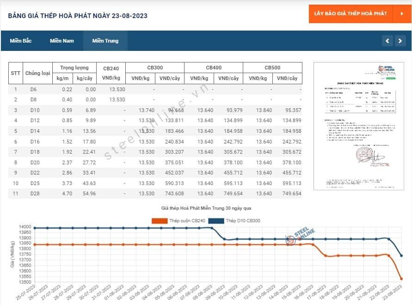Viewport: 412px width, 305px height.
Task: Click the Trọng lượng column header
Action: pos(74,68)
